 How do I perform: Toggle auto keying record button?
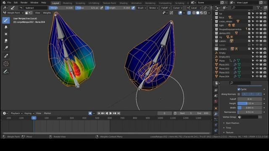tap(90, 113)
